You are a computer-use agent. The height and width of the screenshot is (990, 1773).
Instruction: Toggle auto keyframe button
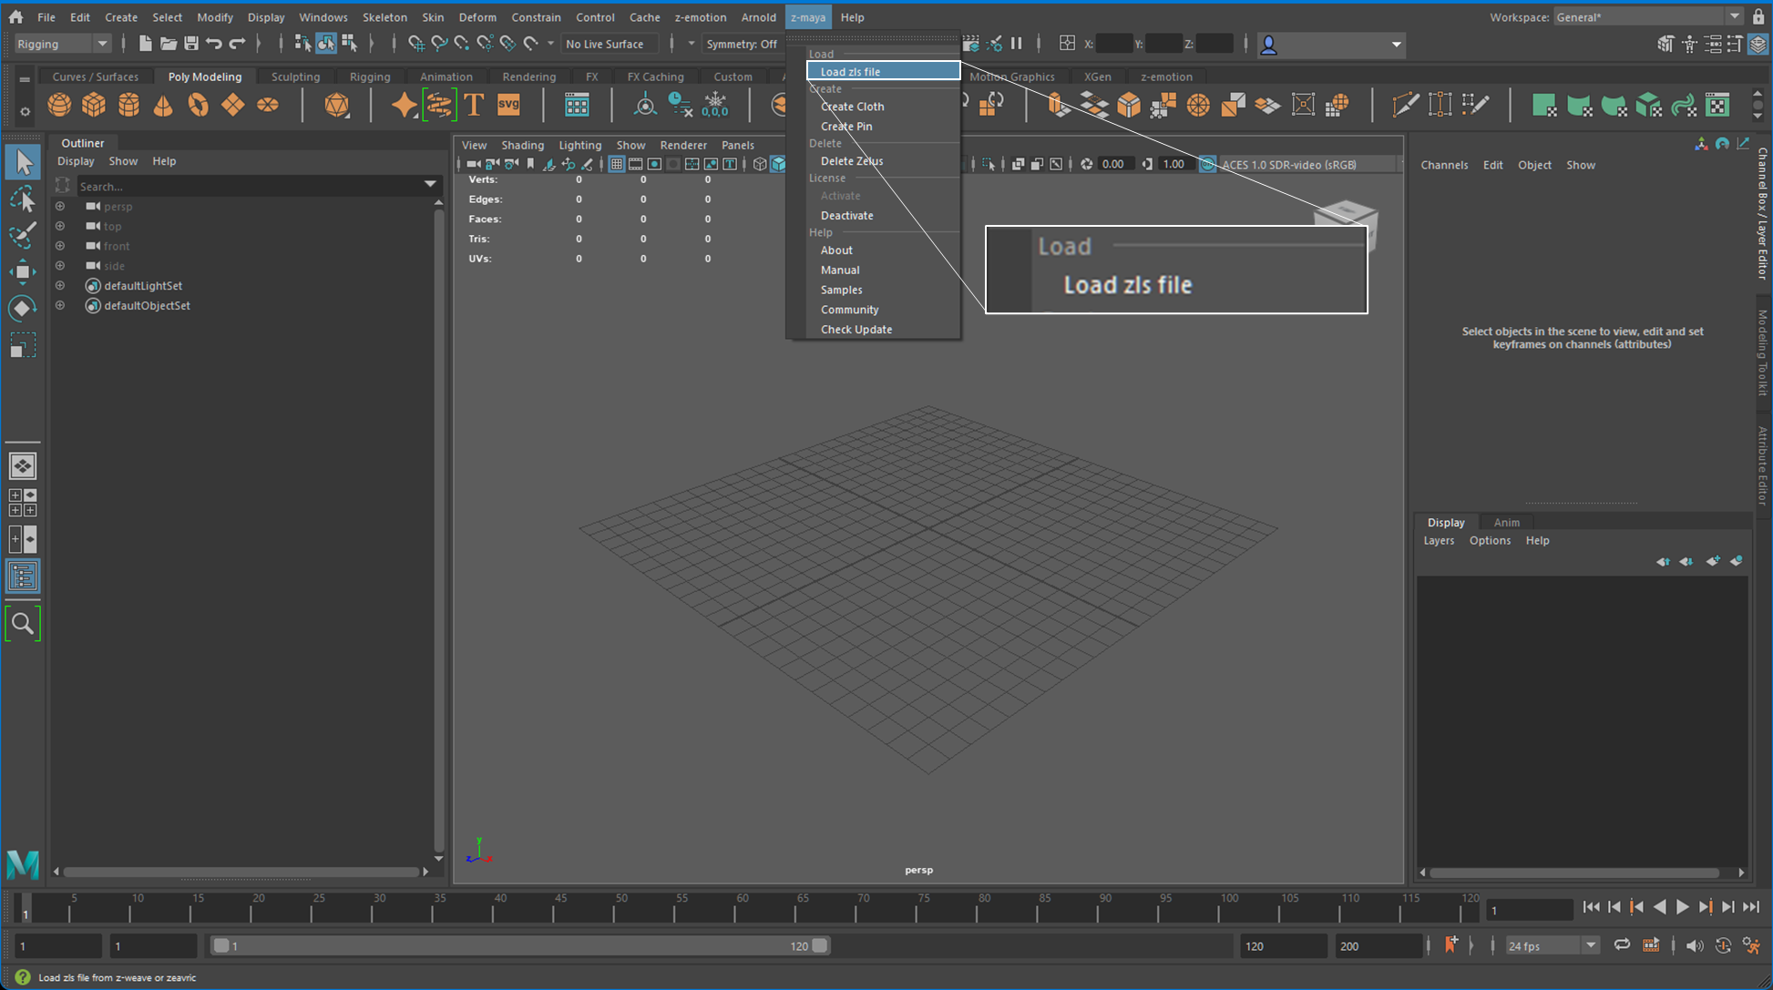[x=1723, y=945]
